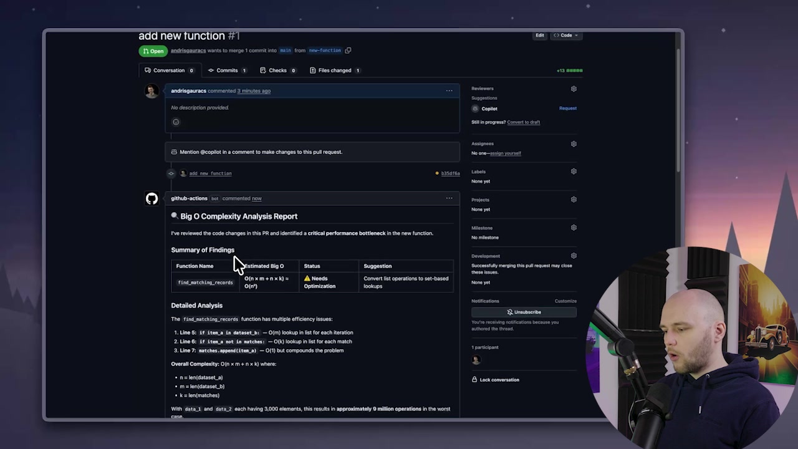Configure Labels using the gear icon
Image resolution: width=798 pixels, height=449 pixels.
[574, 171]
